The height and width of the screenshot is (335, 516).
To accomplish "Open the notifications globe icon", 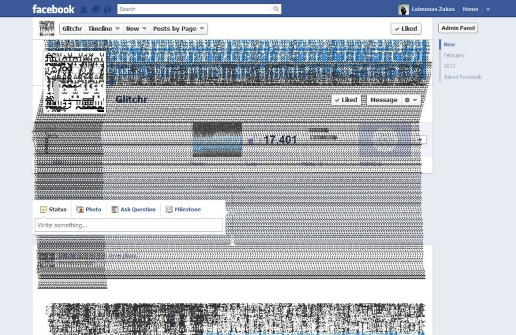I will tap(107, 10).
